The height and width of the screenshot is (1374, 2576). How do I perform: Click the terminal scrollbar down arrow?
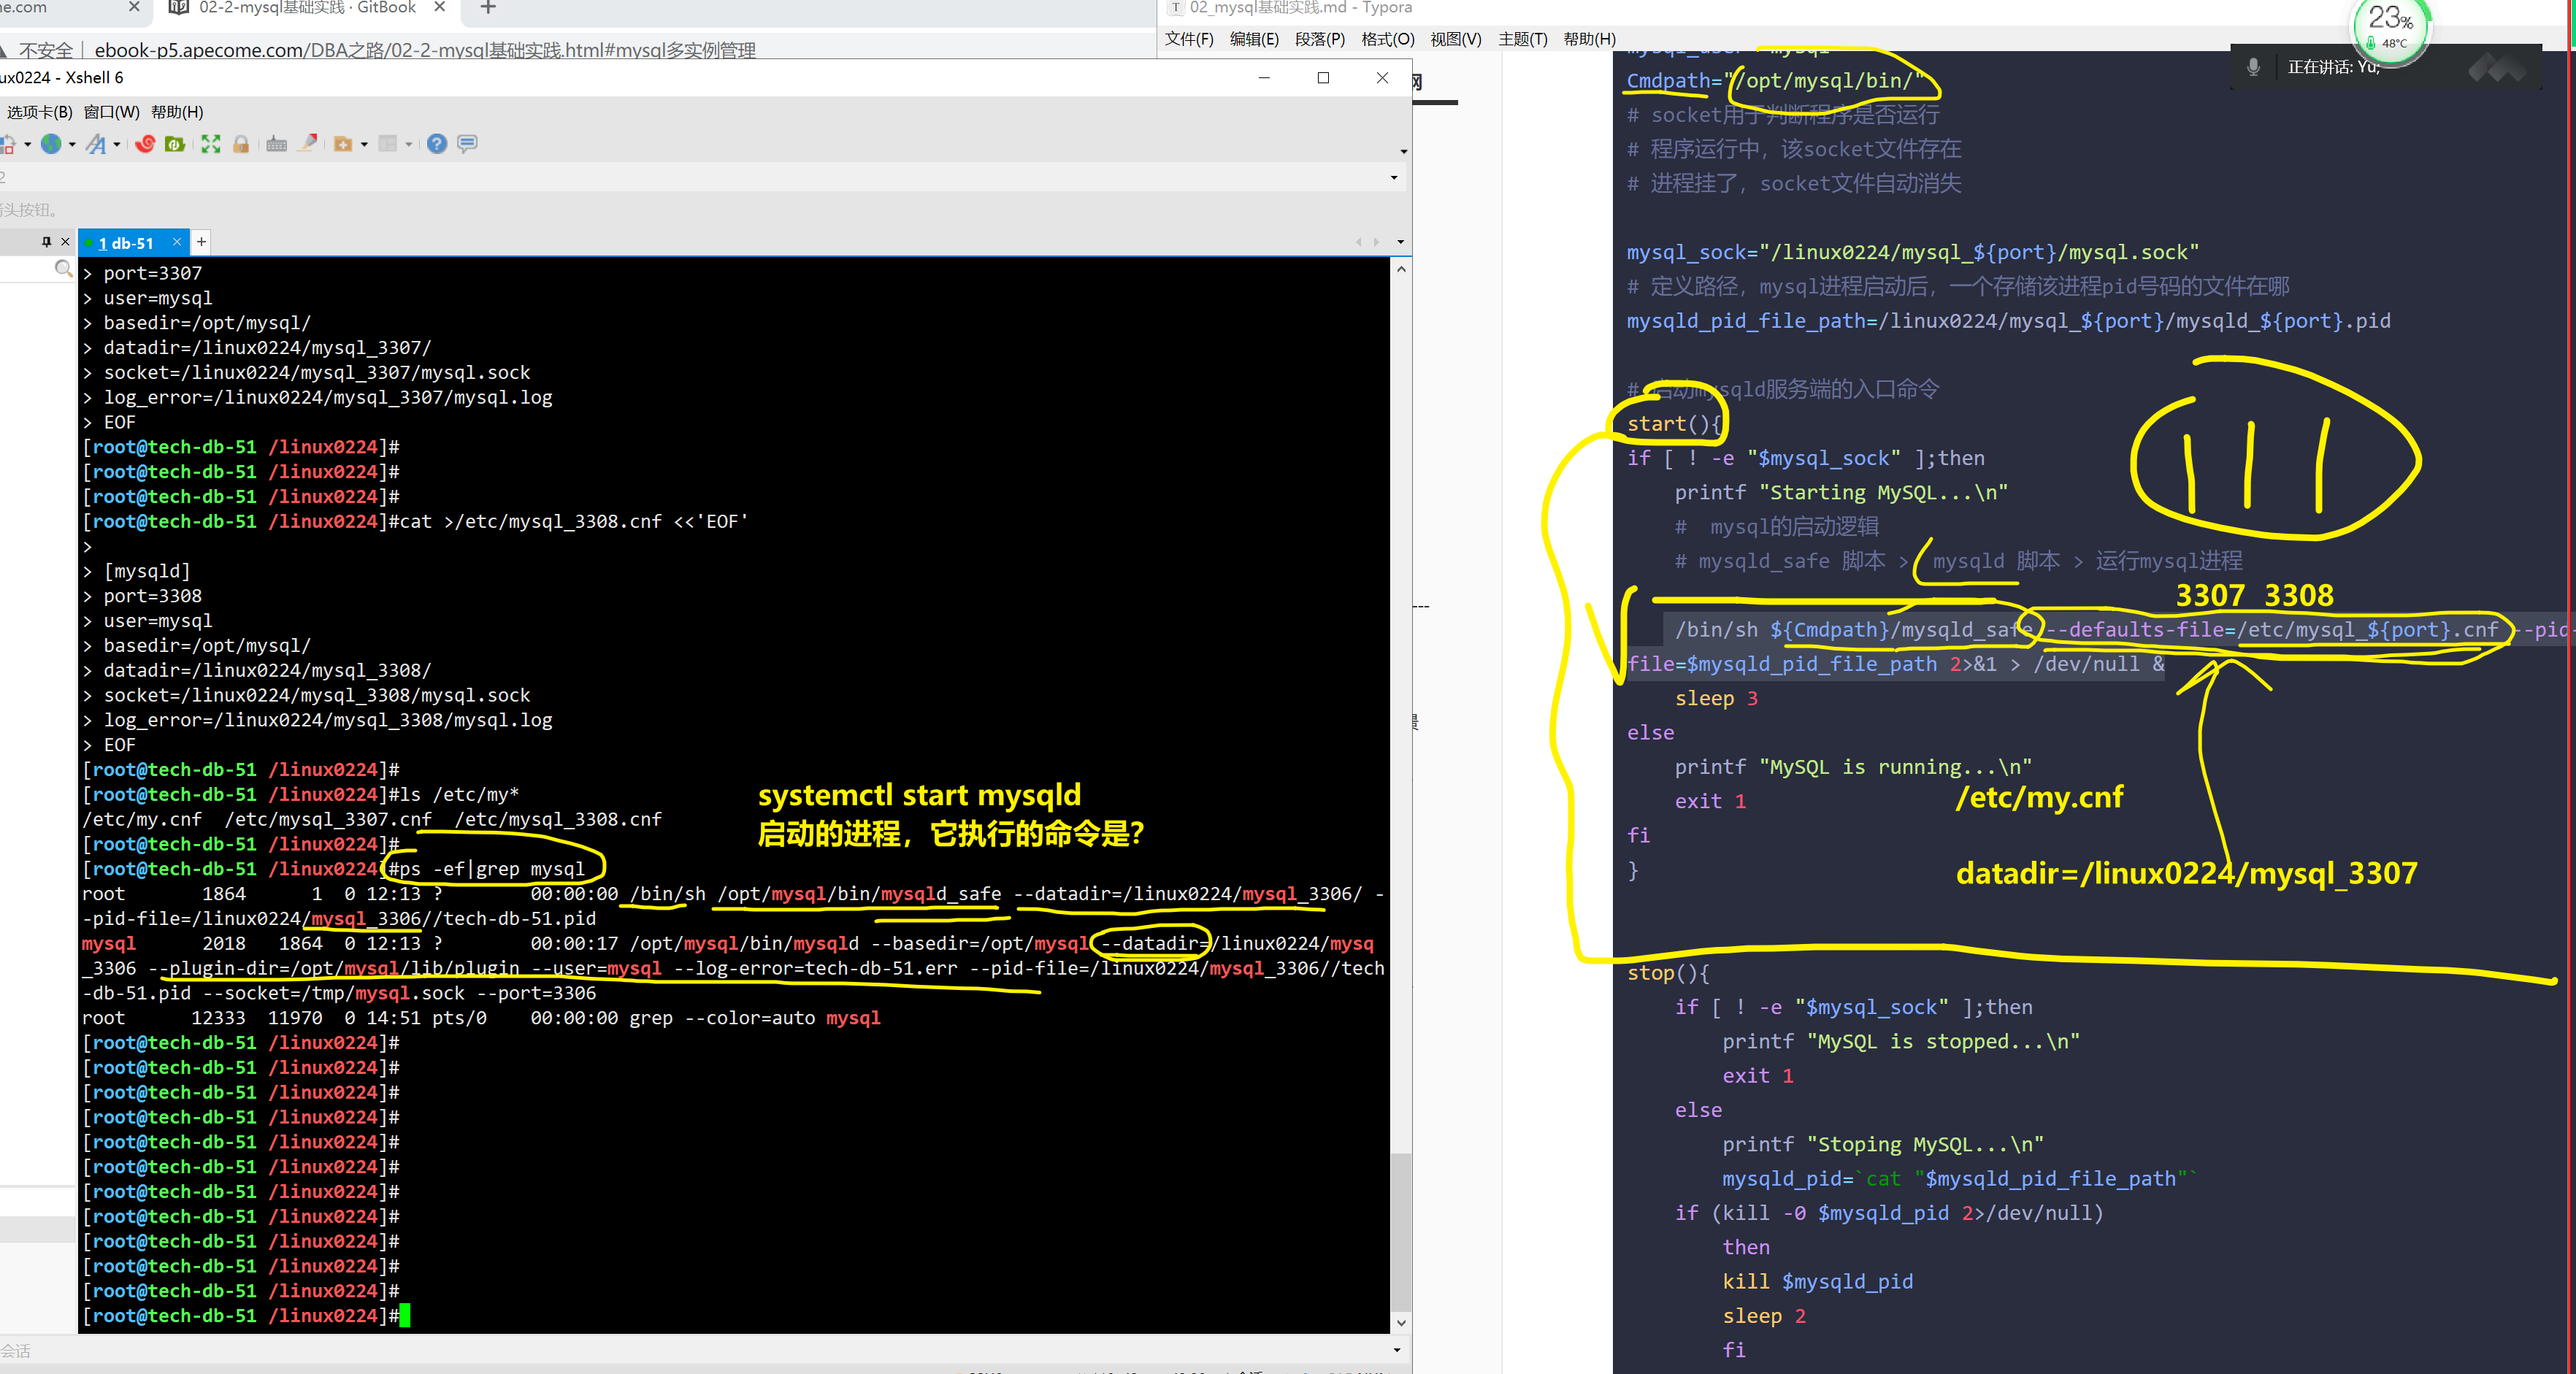pos(1401,1323)
